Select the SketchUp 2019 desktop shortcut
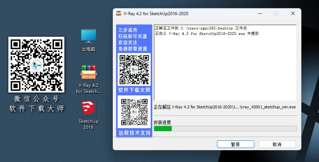The width and height of the screenshot is (319, 162). 88,115
